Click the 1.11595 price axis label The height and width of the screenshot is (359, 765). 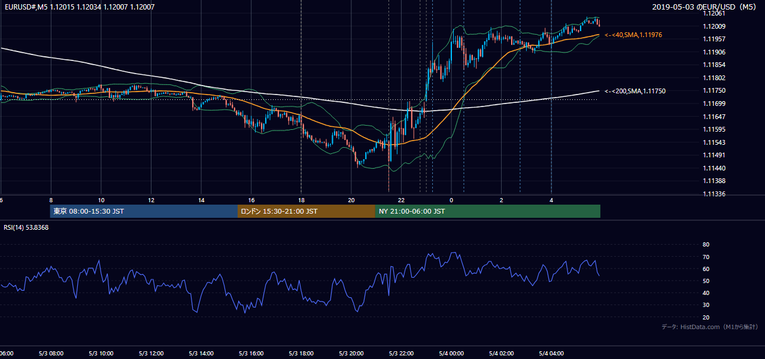click(714, 129)
